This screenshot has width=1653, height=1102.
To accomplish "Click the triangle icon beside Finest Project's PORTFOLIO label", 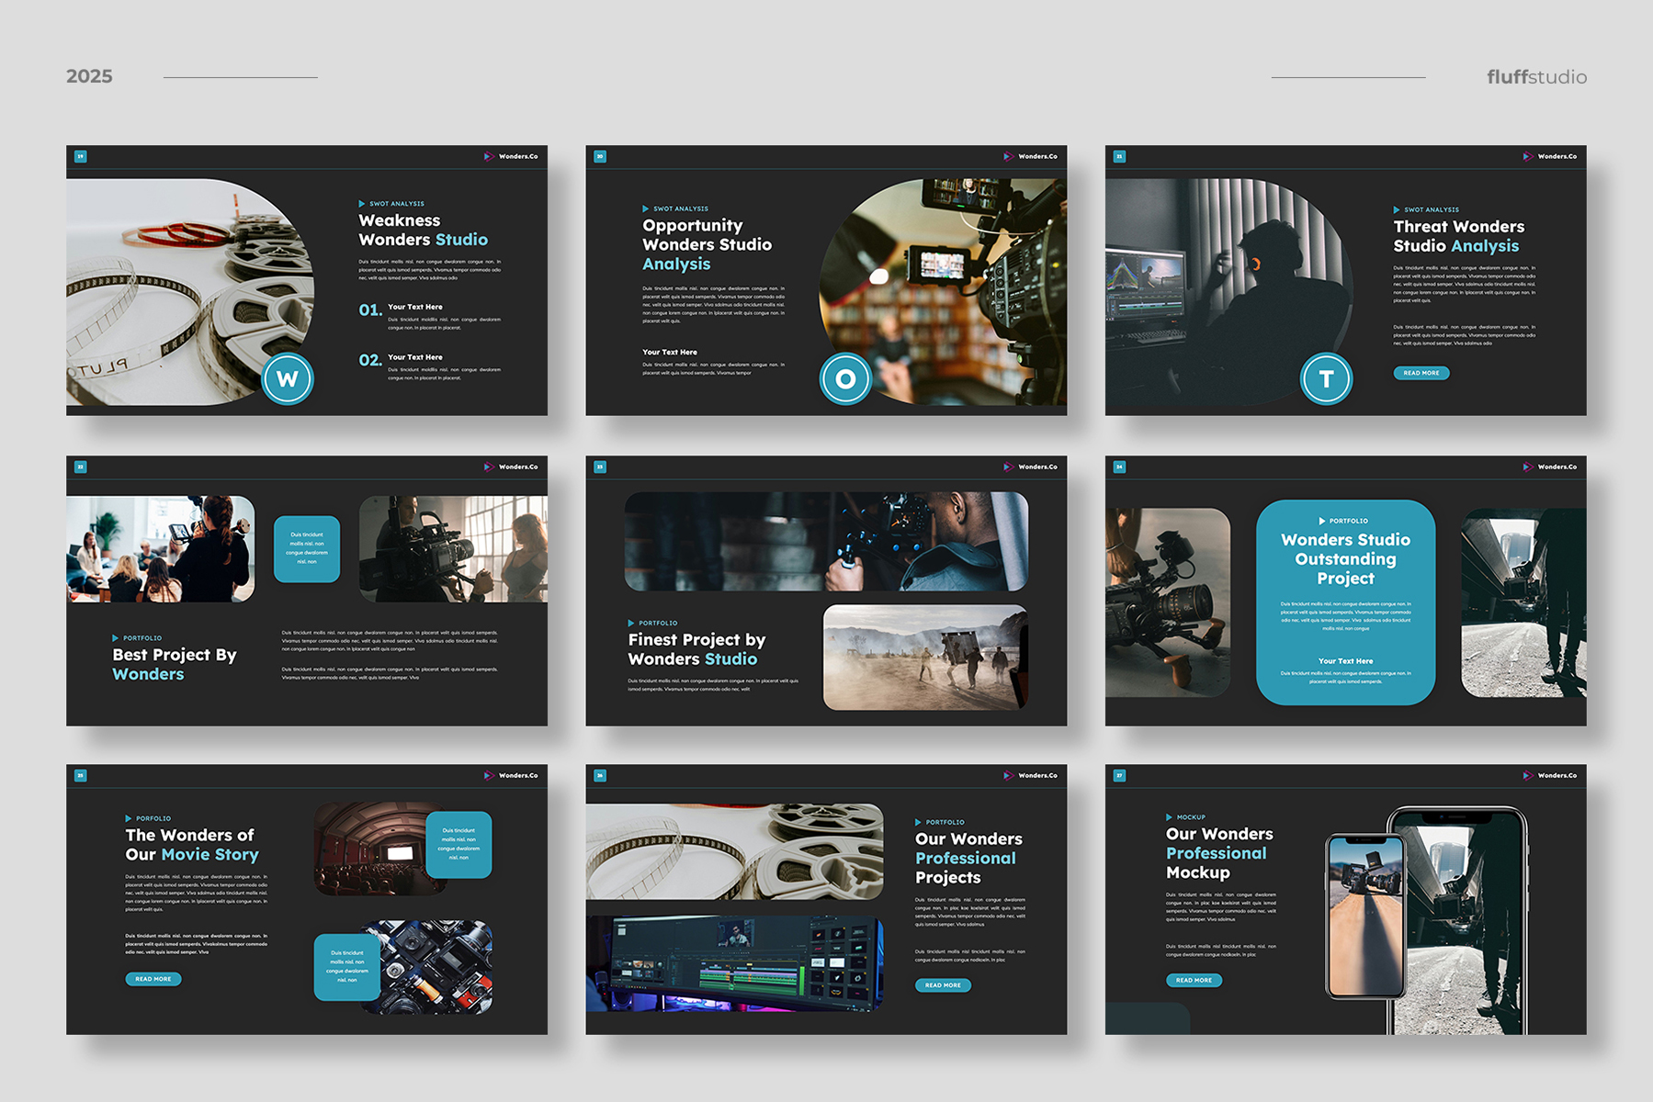I will coord(631,623).
